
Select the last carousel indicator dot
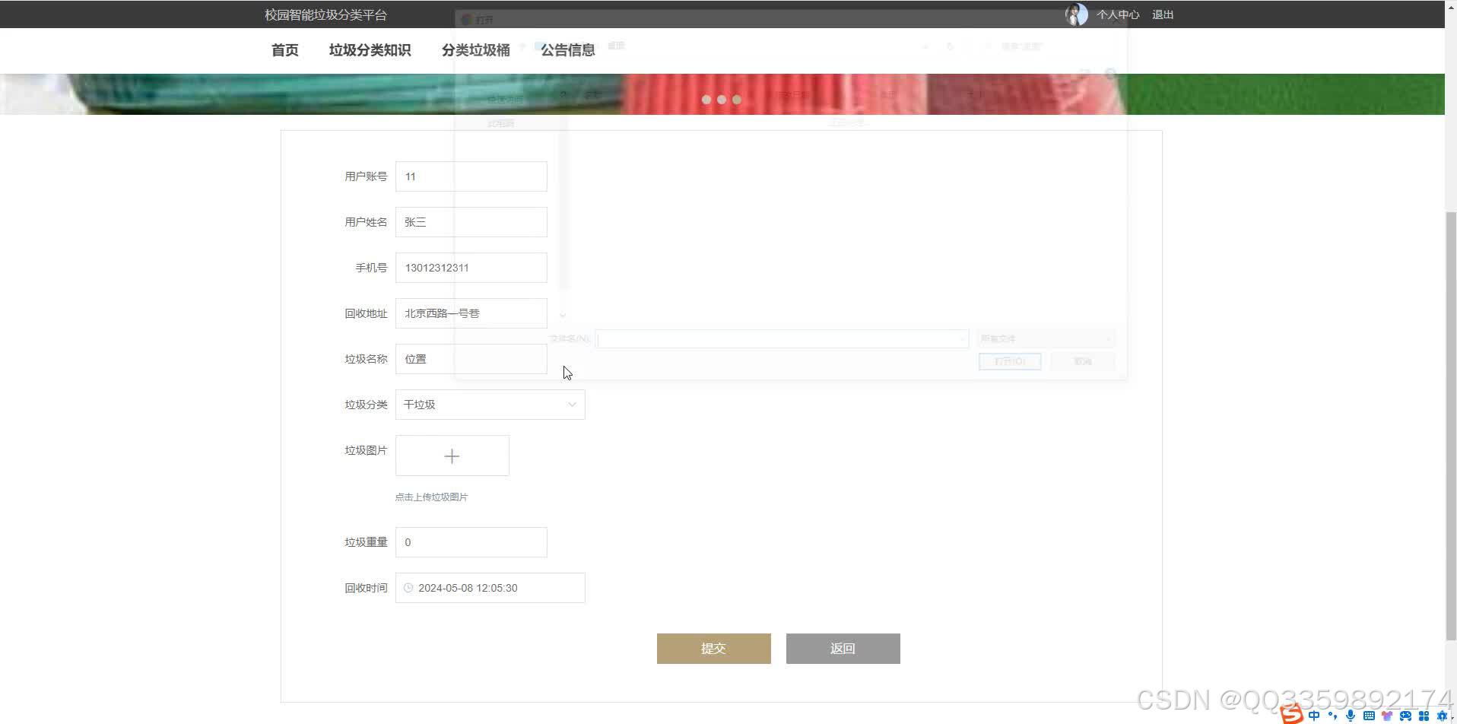[x=736, y=100]
